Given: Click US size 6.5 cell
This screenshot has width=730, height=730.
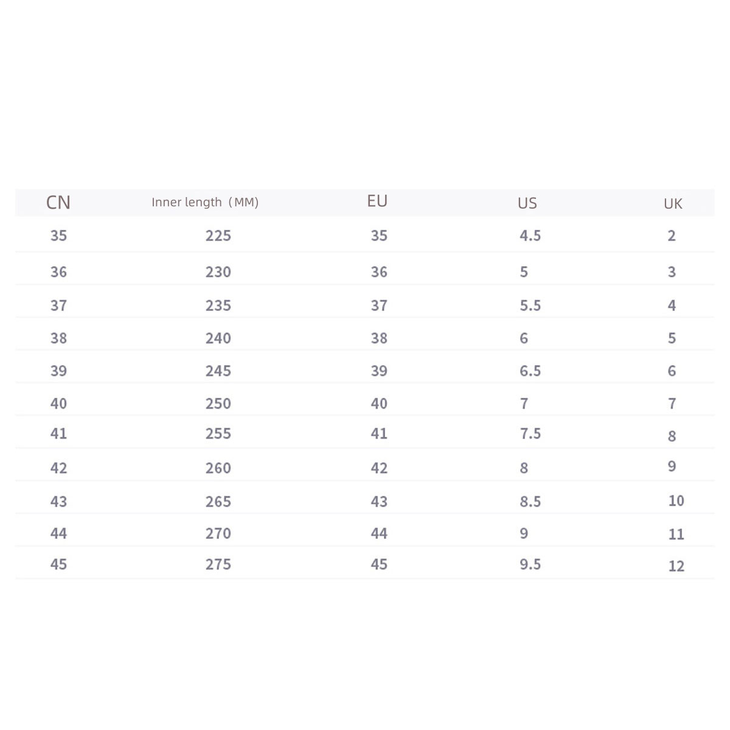Looking at the screenshot, I should point(530,371).
